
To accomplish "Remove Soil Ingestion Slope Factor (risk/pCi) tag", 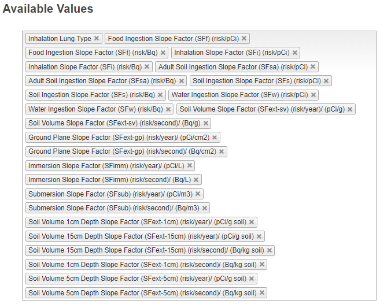I will (x=326, y=81).
